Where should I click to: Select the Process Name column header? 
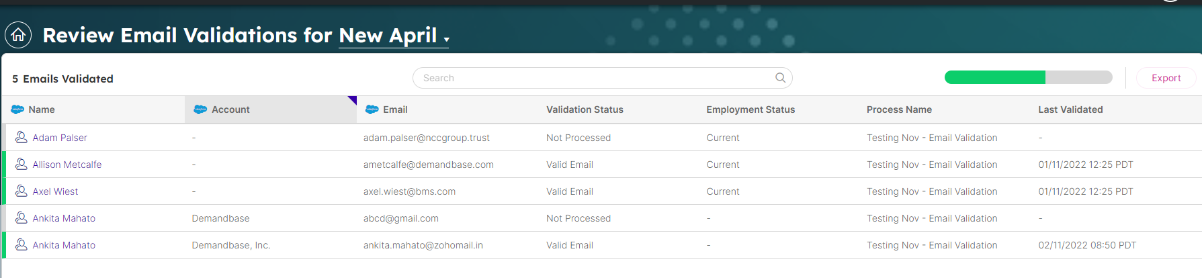(899, 109)
